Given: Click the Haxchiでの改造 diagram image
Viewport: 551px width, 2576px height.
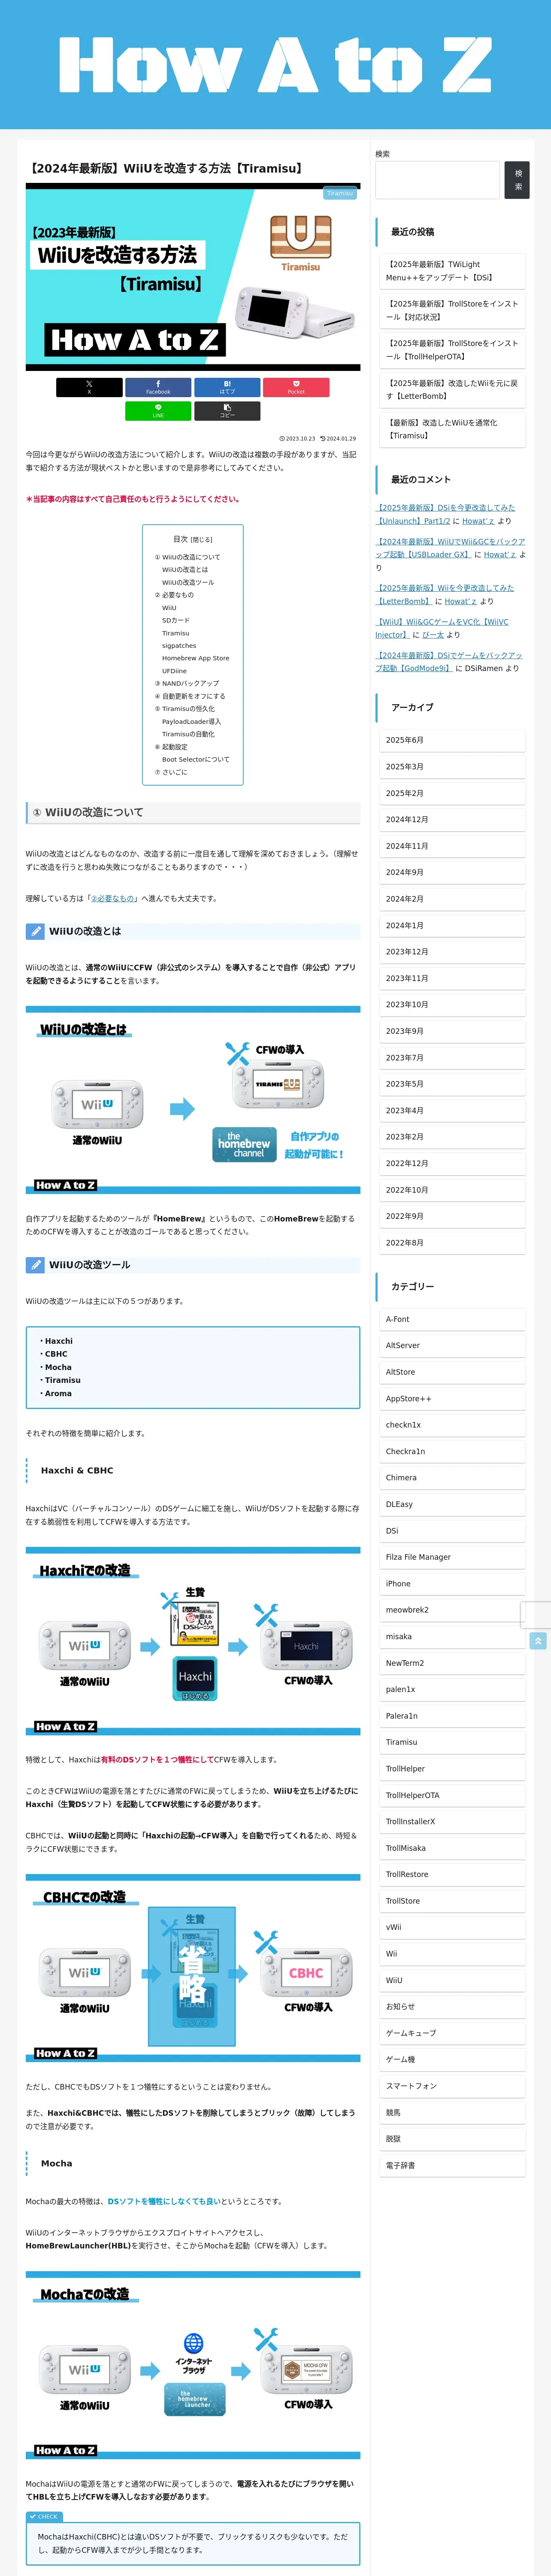Looking at the screenshot, I should 193,1641.
